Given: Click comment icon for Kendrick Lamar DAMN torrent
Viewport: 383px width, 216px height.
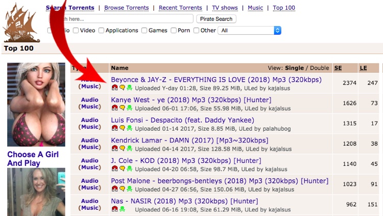Looking at the screenshot, I should 122,148.
